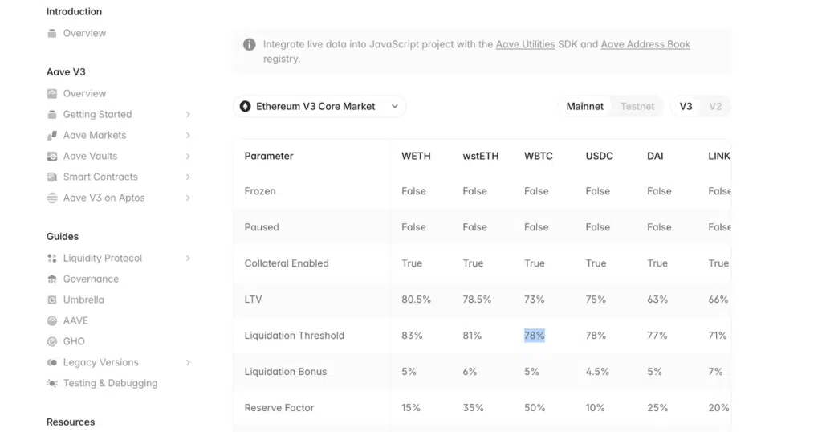
Task: Click the Umbrella icon in Guides
Action: 52,300
